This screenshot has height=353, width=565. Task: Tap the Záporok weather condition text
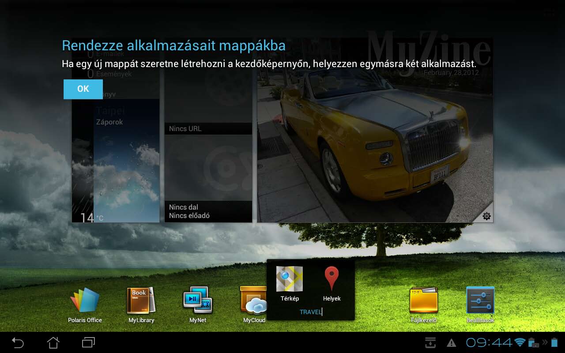point(109,122)
